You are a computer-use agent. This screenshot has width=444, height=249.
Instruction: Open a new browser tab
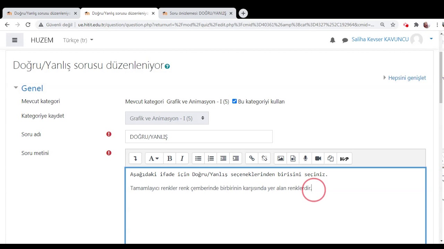[243, 13]
